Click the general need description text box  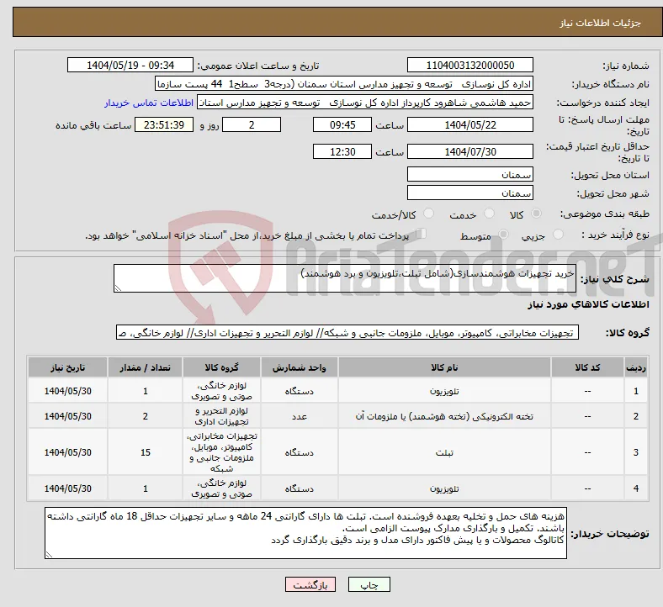tap(345, 278)
